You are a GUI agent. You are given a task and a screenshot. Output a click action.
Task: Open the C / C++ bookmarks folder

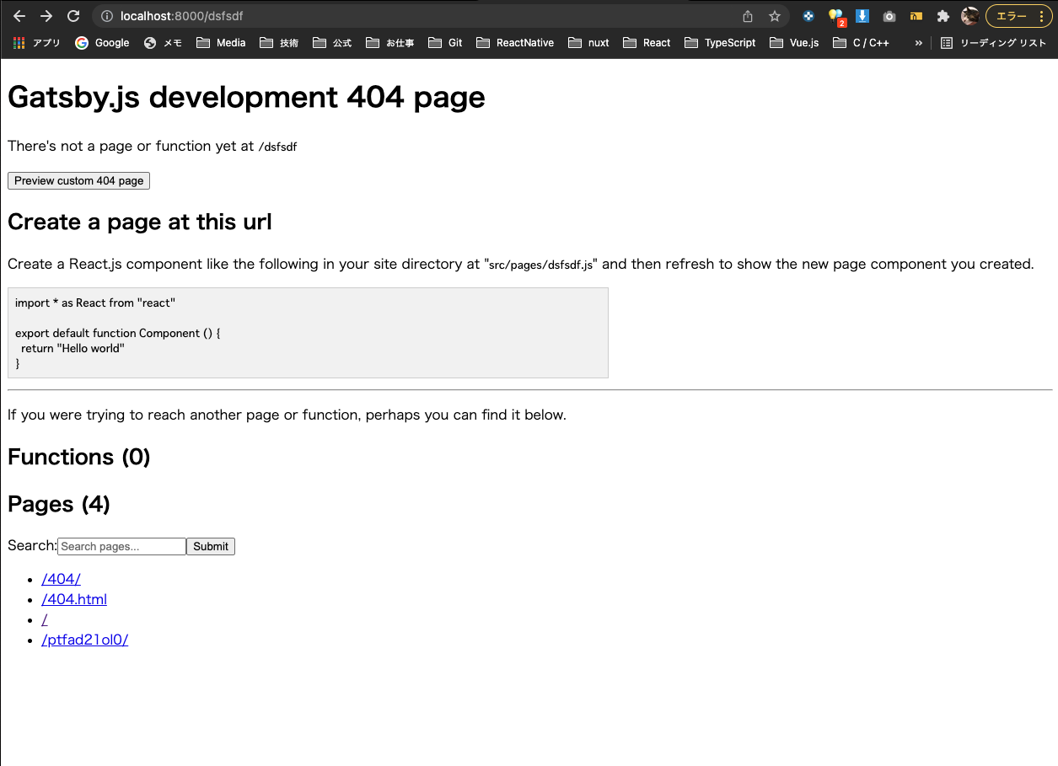tap(861, 43)
